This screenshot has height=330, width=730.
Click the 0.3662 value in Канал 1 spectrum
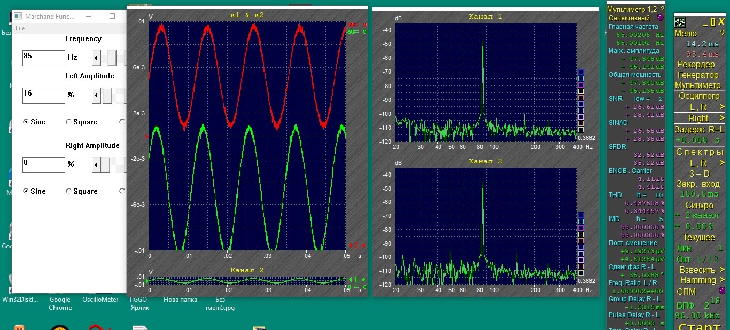(586, 138)
